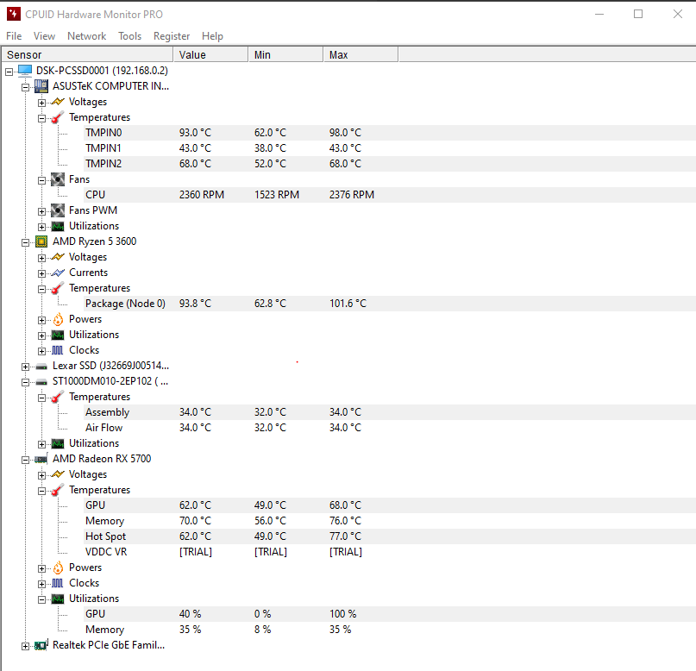The image size is (696, 671).
Task: Click the Radeon Powers flame icon
Action: point(58,568)
